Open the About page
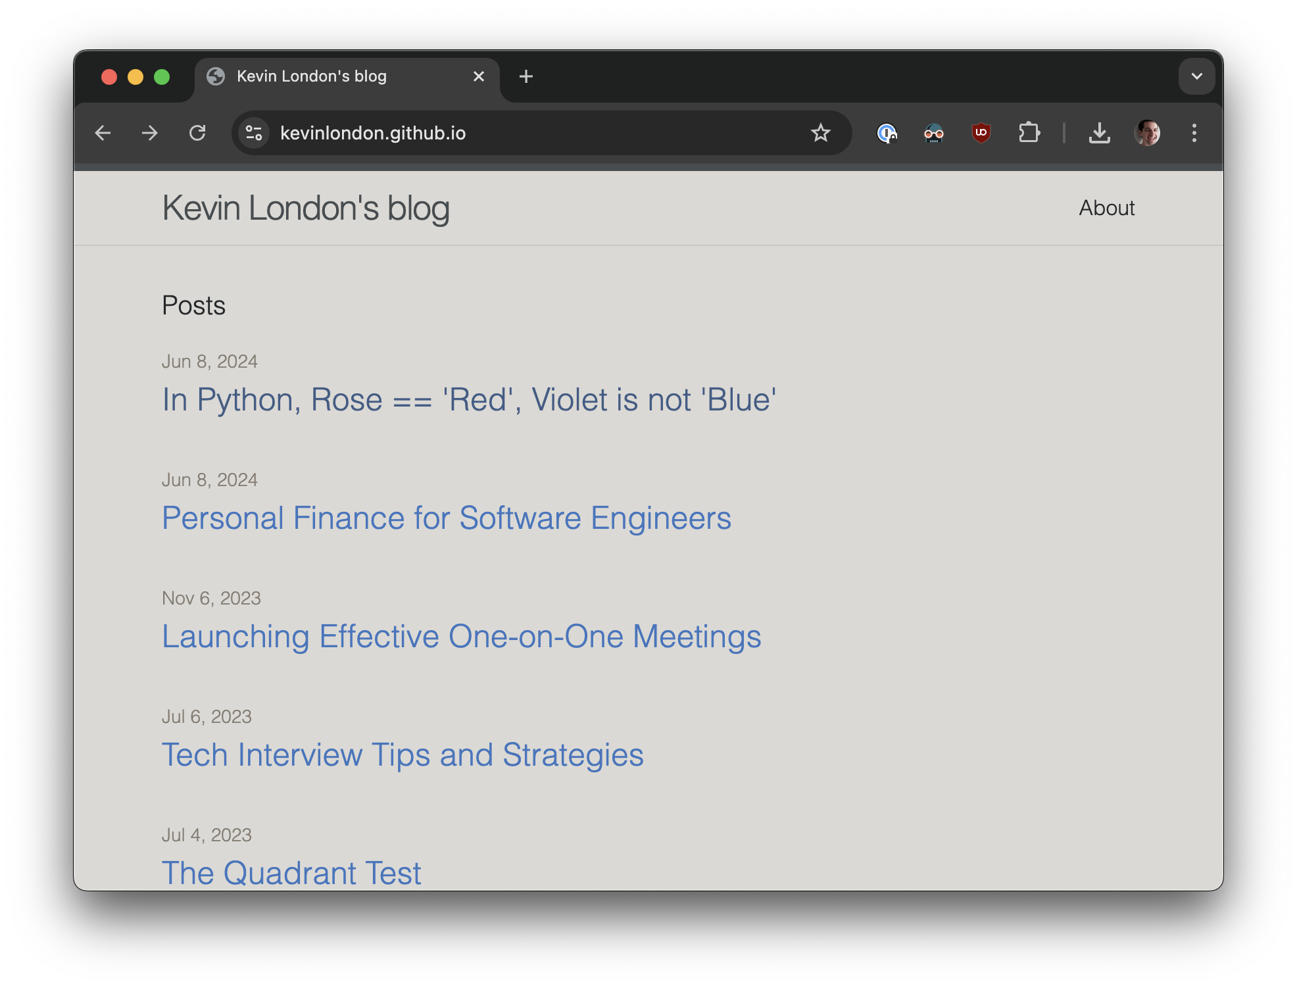Image resolution: width=1297 pixels, height=988 pixels. pyautogui.click(x=1107, y=208)
